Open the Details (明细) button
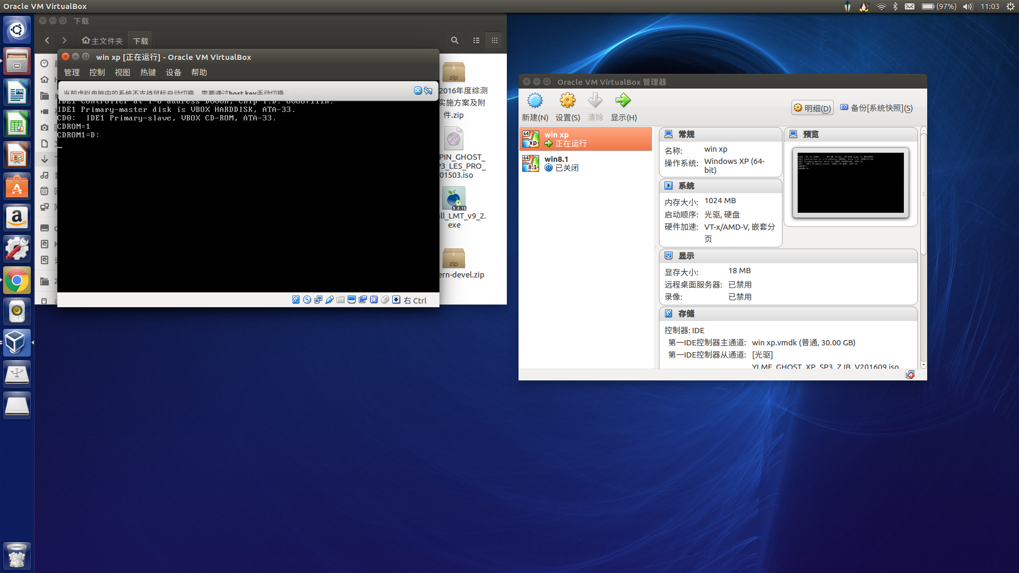The image size is (1019, 573). click(812, 108)
